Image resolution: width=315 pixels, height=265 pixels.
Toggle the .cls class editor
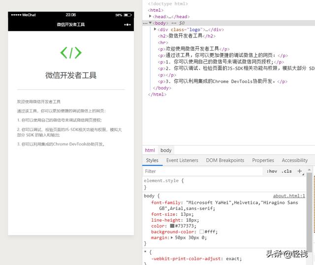tap(286, 172)
